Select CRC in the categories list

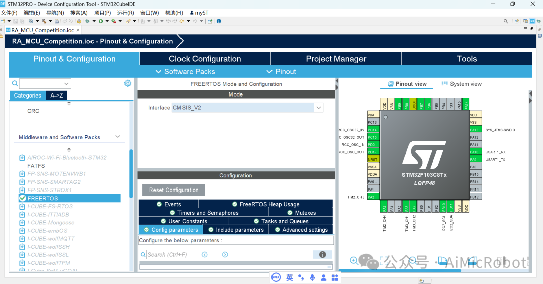(x=33, y=111)
